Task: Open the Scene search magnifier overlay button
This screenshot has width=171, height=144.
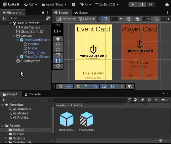Action: 121,86
